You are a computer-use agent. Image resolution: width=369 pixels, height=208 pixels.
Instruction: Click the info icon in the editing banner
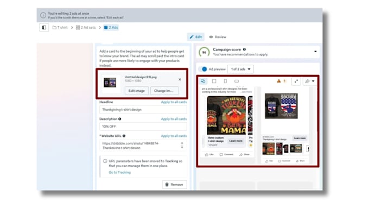click(43, 15)
